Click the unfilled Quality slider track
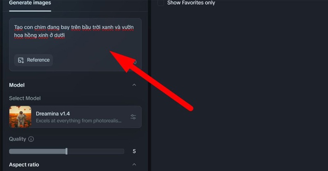 tap(96, 151)
